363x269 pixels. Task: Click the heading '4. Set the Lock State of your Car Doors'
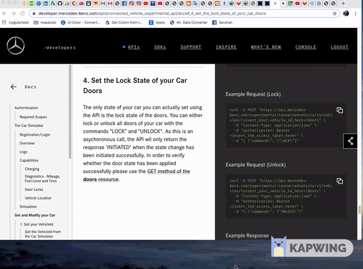(x=135, y=86)
